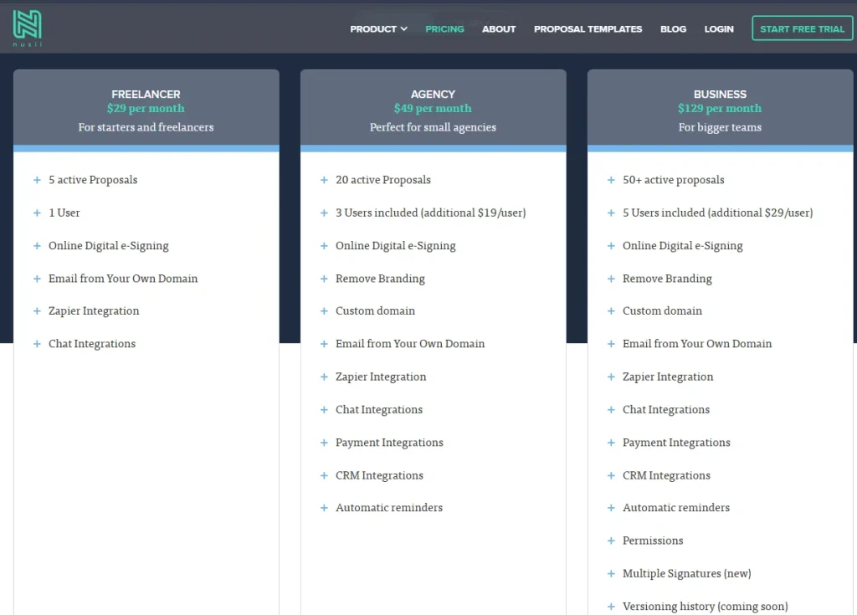The height and width of the screenshot is (615, 857).
Task: Click plus icon next to 1 User
Action: coord(37,213)
